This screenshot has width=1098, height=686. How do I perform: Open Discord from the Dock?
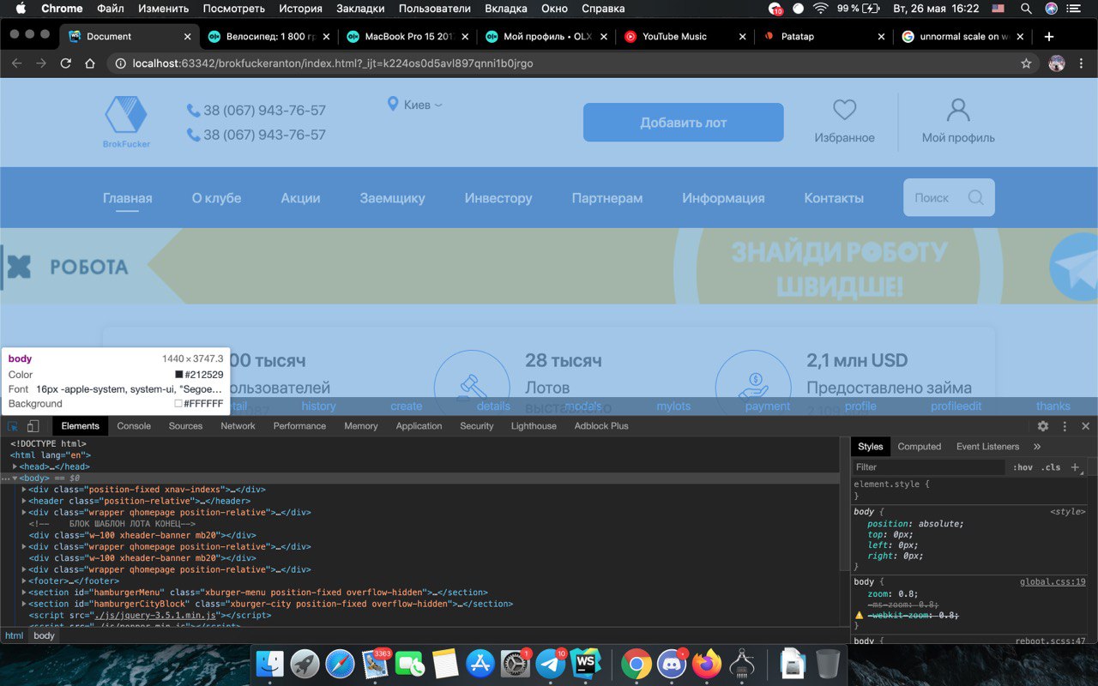[x=672, y=663]
